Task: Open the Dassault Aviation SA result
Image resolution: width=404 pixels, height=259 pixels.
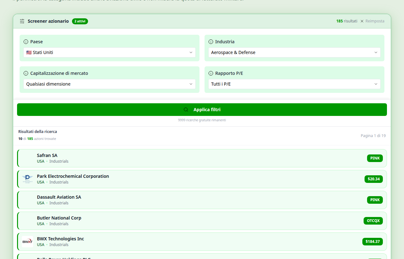Action: point(202,200)
